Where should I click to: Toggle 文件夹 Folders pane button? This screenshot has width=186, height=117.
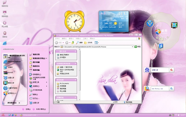(88, 43)
